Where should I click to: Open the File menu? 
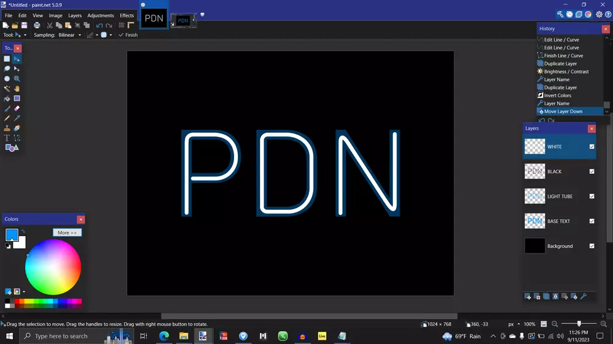[x=8, y=15]
